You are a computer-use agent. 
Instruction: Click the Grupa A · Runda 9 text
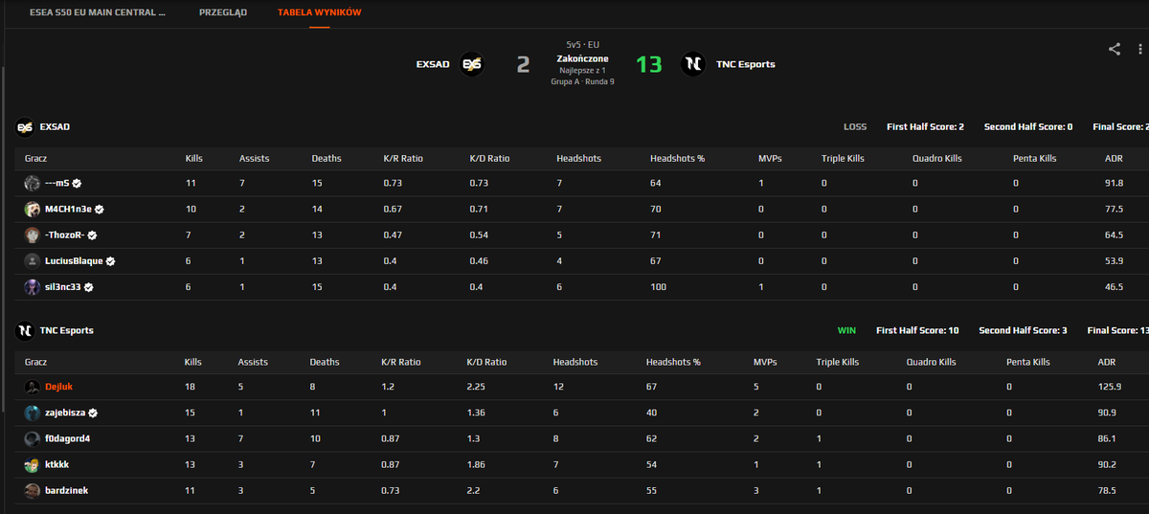pos(582,81)
